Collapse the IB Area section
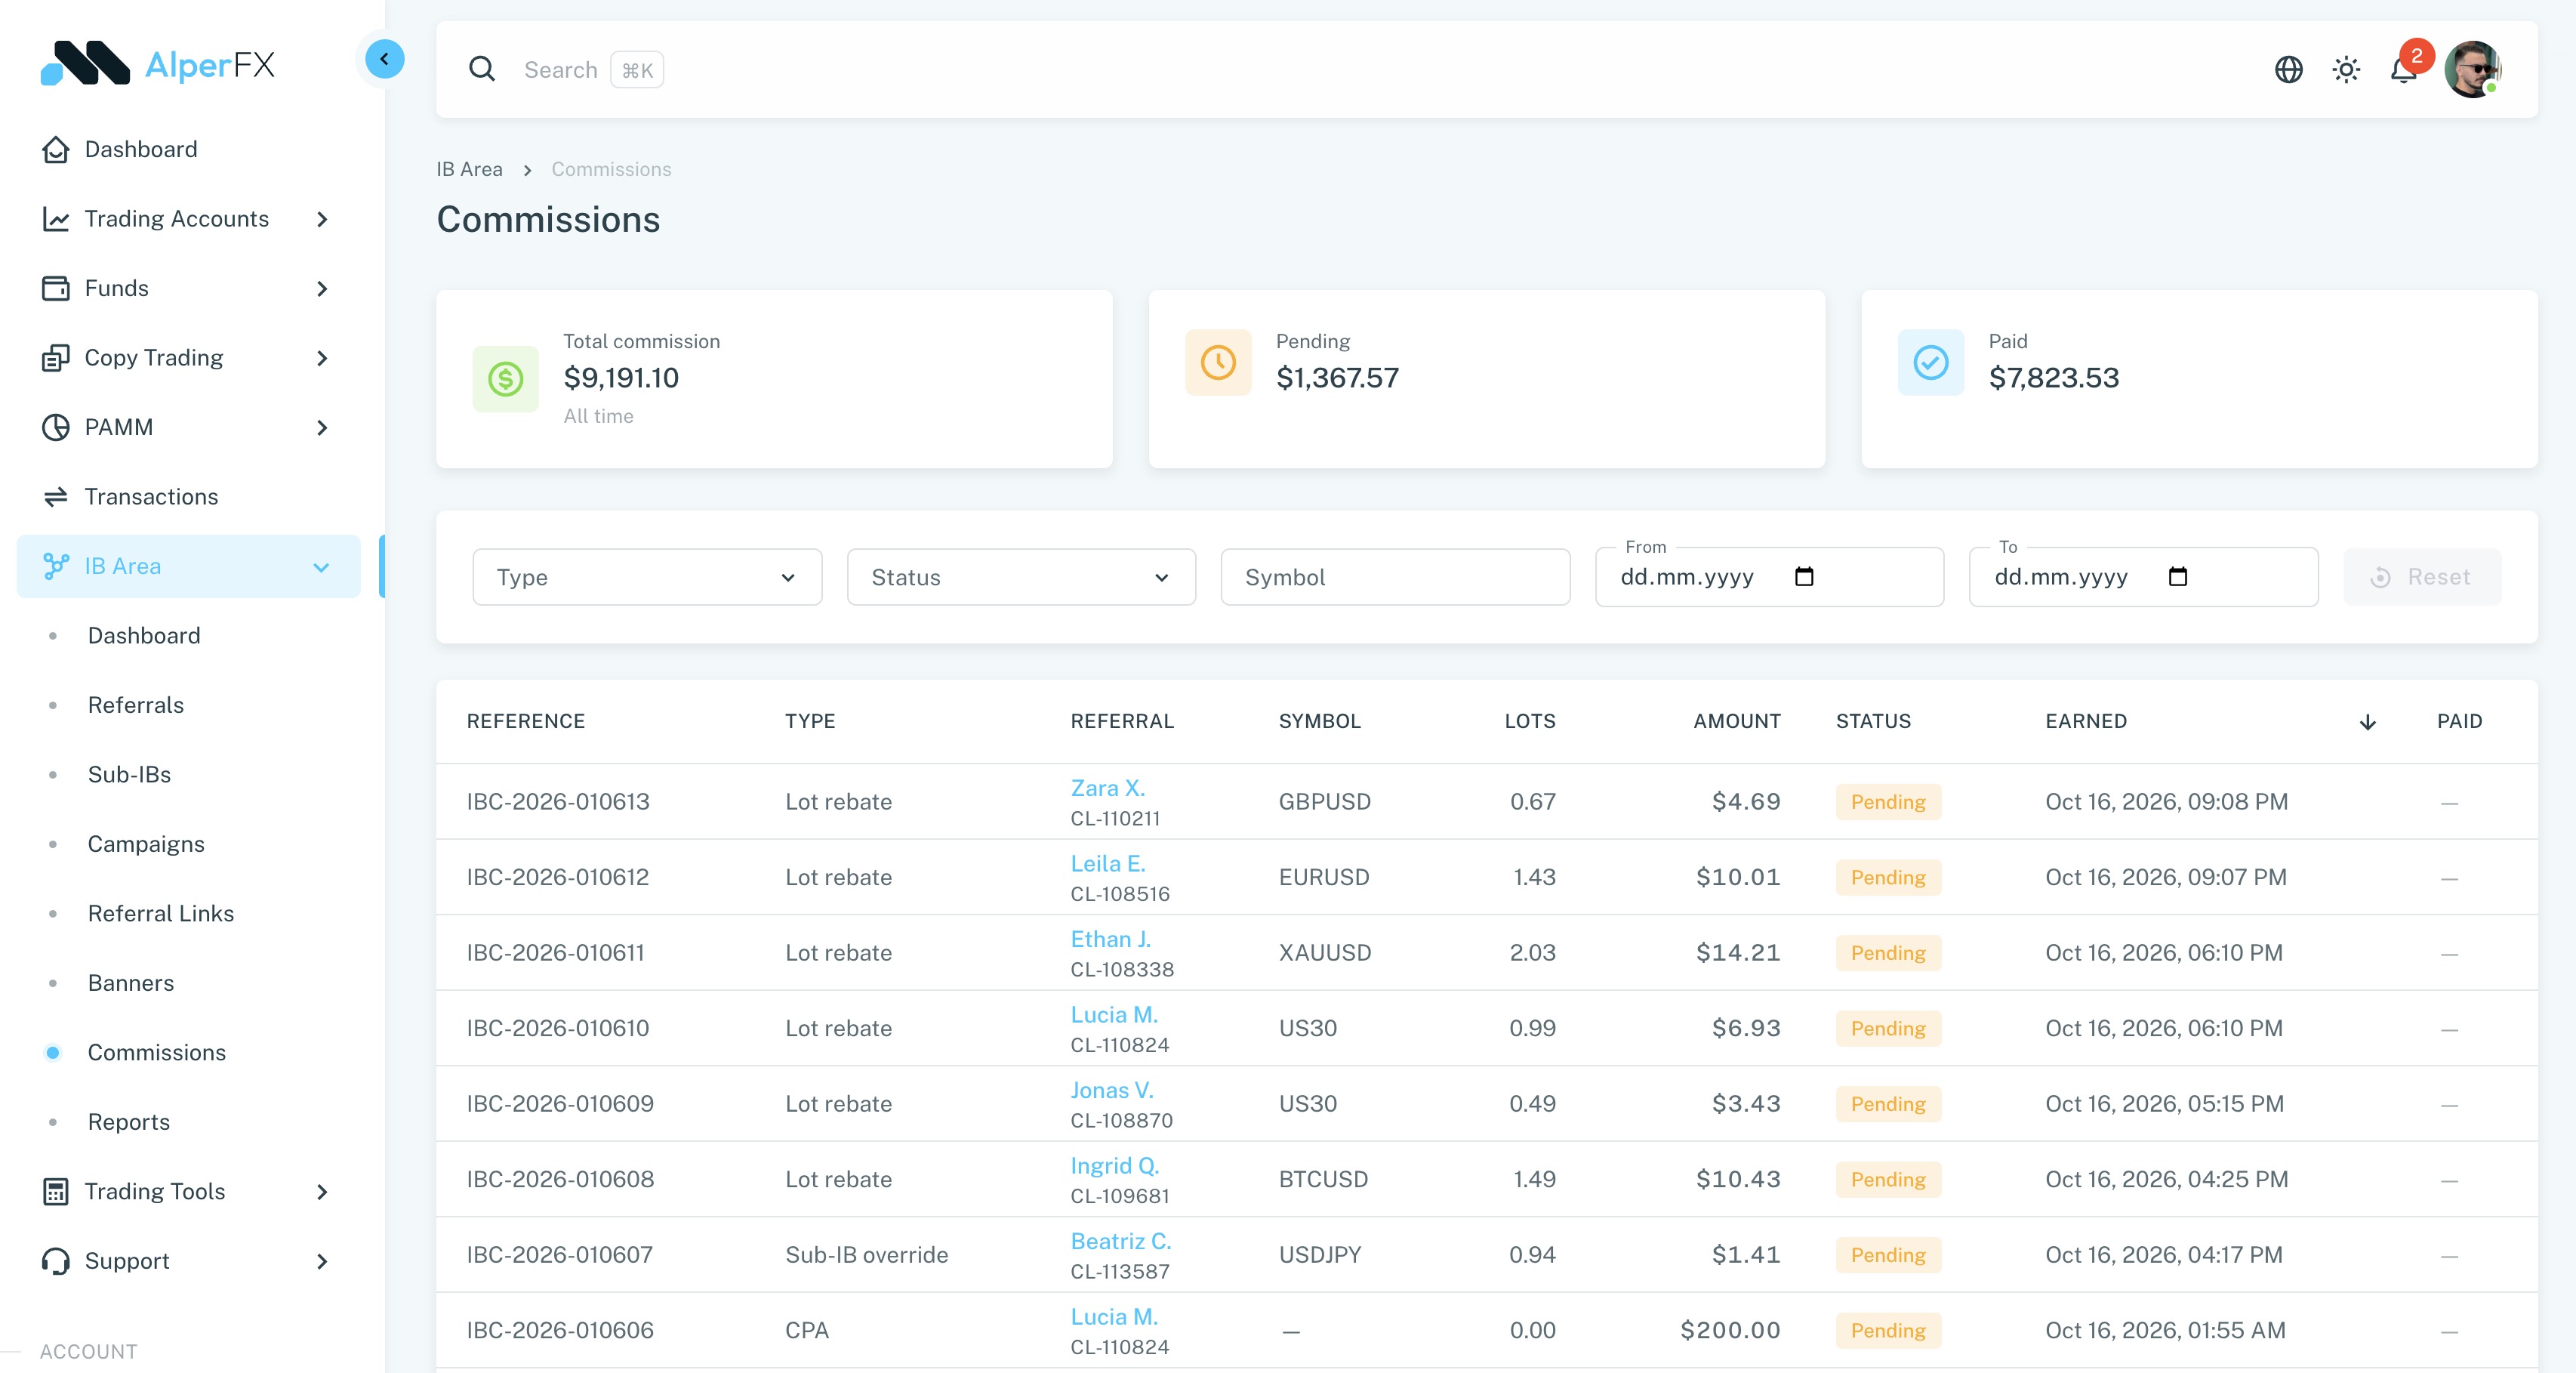2576x1373 pixels. pos(187,566)
